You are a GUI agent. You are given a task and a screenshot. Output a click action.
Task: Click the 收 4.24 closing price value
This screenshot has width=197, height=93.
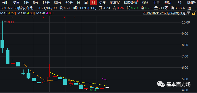[x=65, y=8]
